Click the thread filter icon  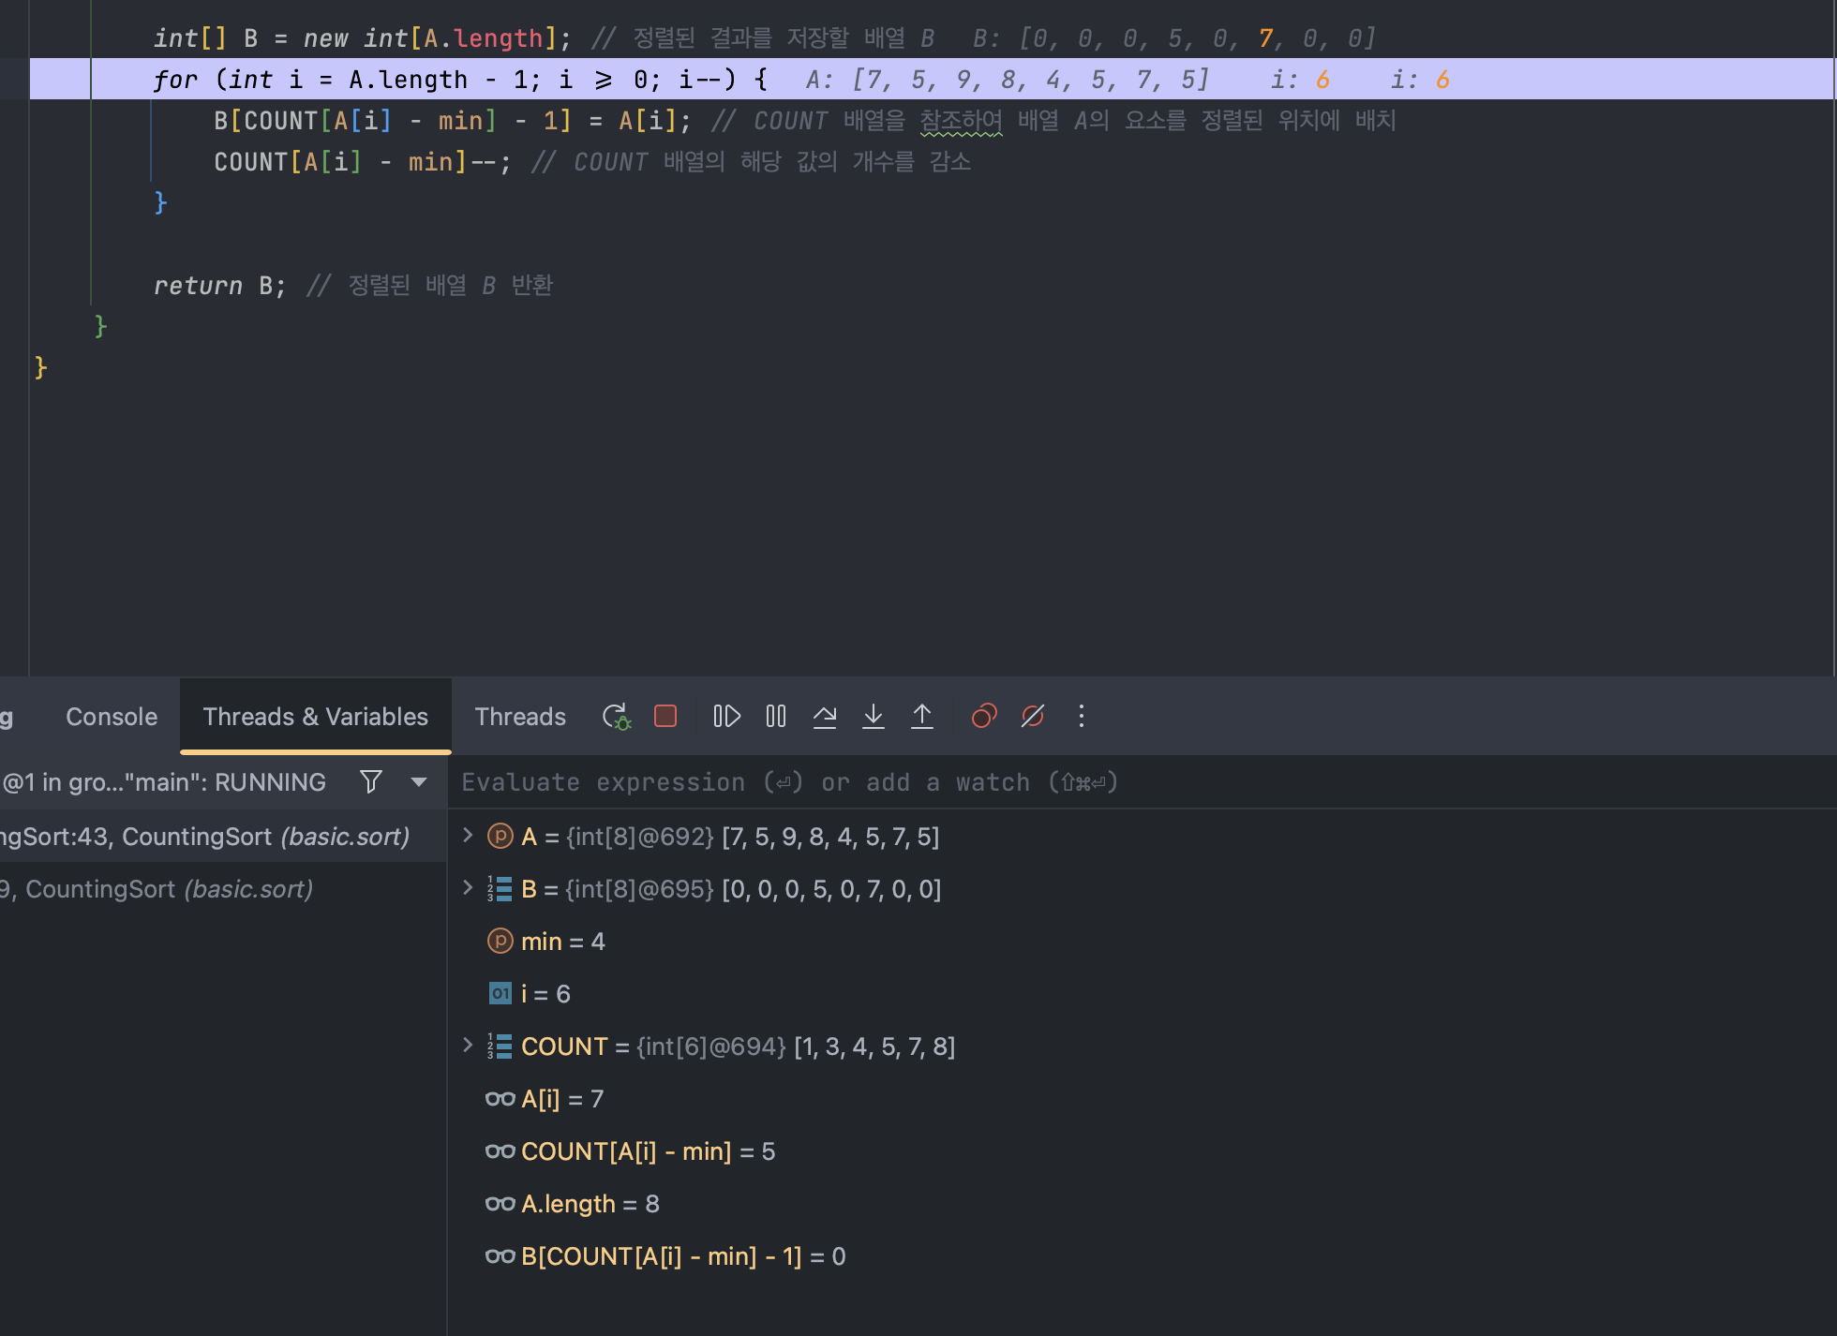(x=371, y=781)
